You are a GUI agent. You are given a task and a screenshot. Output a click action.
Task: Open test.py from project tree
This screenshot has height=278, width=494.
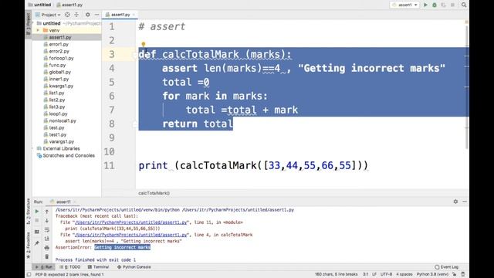[x=56, y=127]
